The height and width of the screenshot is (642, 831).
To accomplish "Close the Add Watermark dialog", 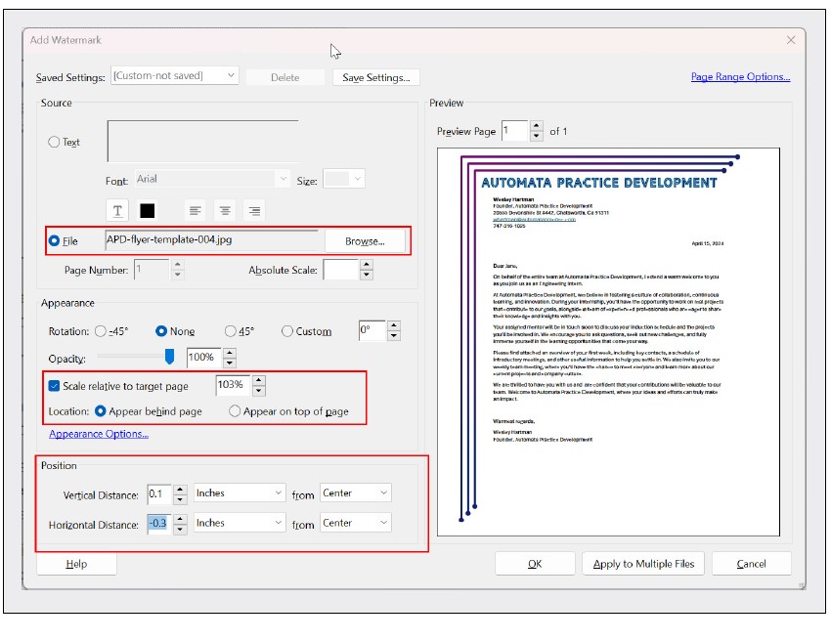I will [791, 40].
